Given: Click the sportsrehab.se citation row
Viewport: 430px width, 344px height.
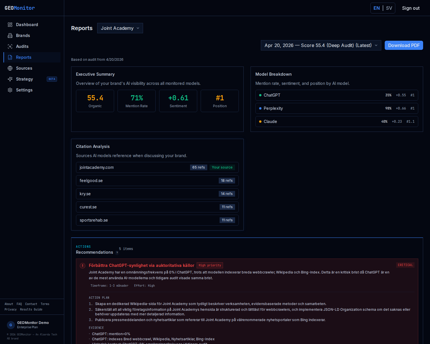Looking at the screenshot, I should [157, 220].
